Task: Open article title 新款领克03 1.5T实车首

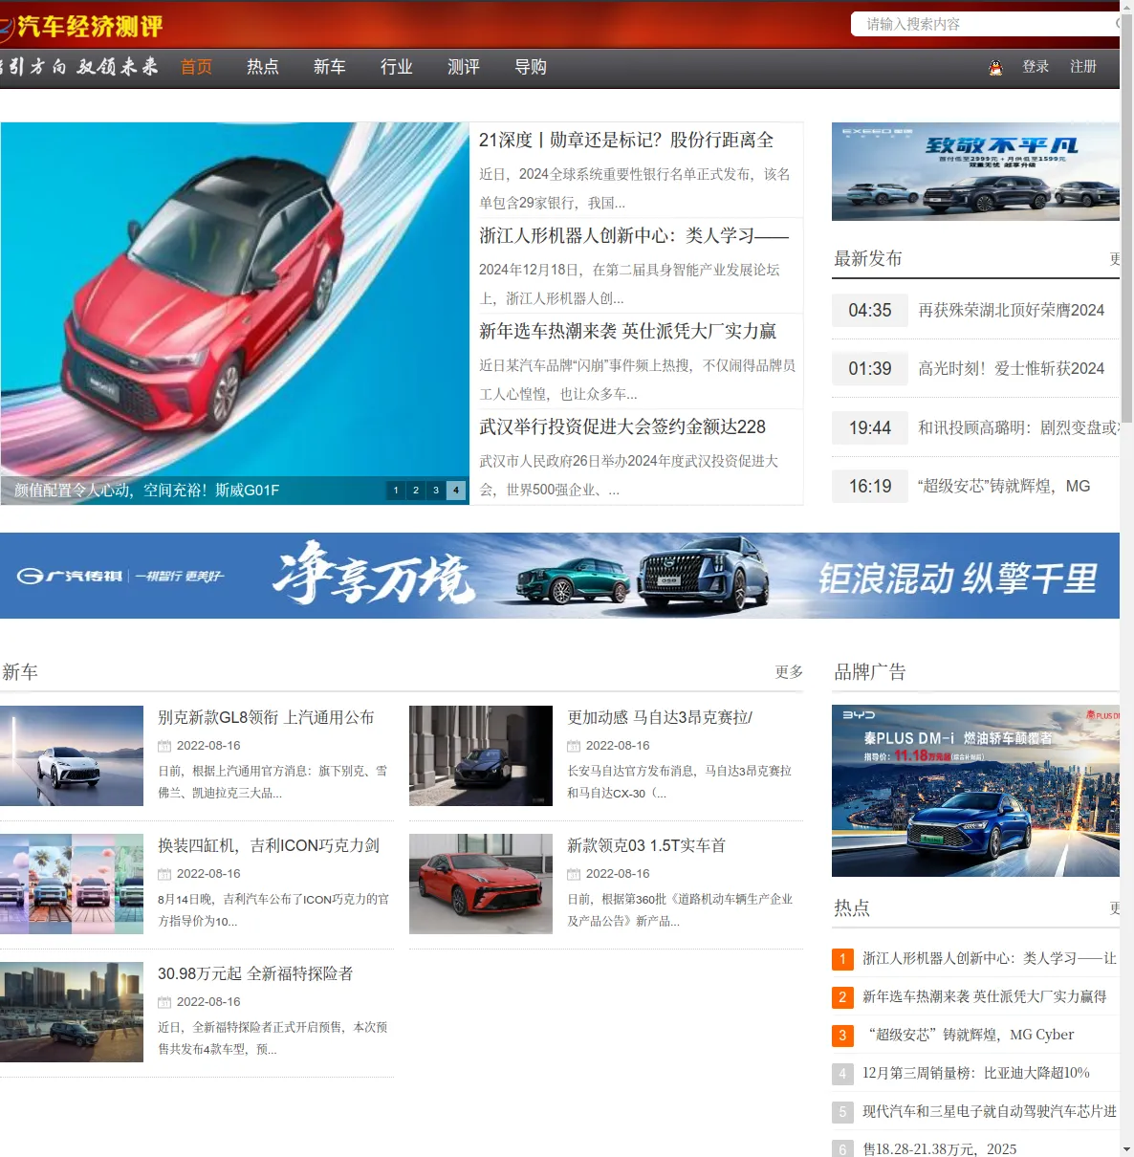Action: [x=646, y=845]
